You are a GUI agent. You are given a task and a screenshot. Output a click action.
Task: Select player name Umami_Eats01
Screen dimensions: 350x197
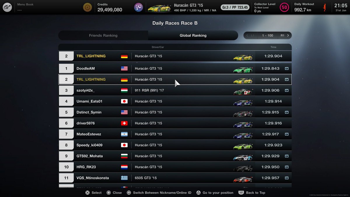[x=90, y=101]
